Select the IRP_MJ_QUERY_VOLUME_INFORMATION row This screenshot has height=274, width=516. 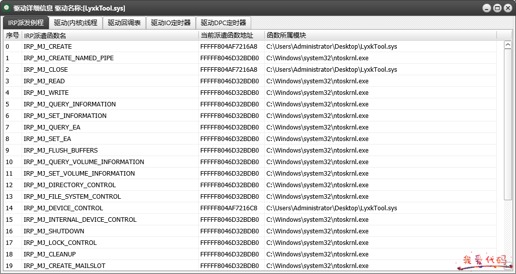tap(84, 162)
